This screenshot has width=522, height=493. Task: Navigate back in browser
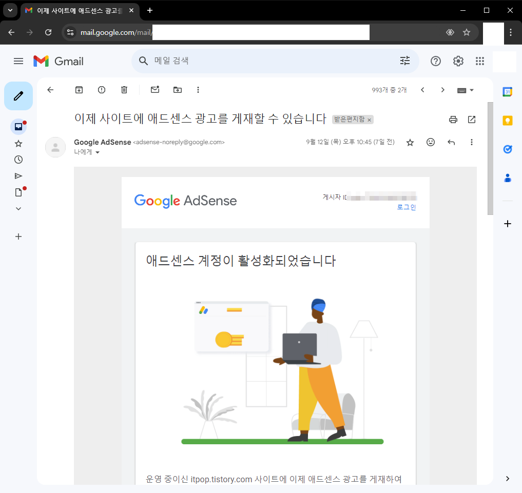11,32
